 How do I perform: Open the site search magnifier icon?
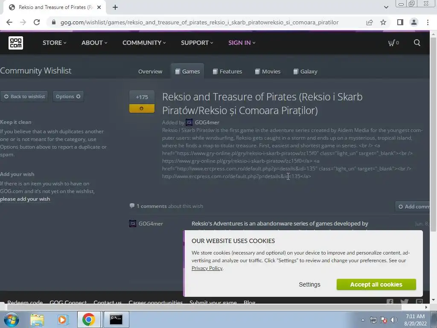tap(417, 43)
